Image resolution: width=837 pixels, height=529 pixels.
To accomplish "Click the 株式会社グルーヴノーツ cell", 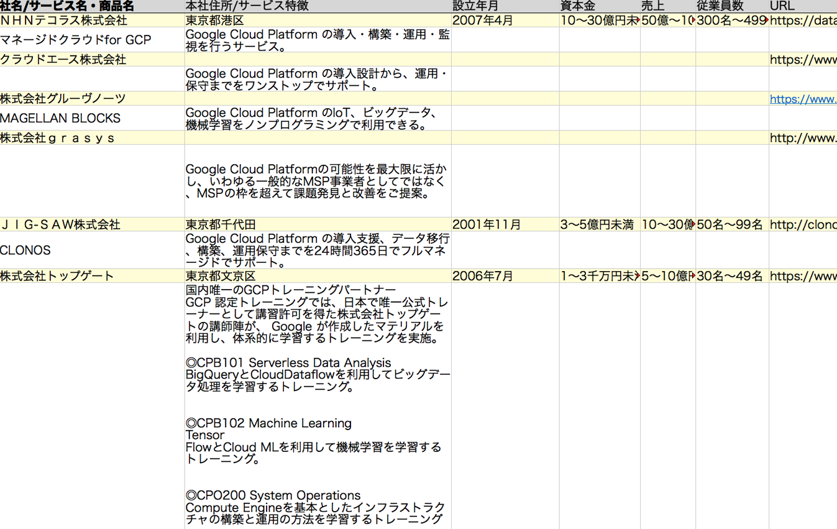I will tap(92, 99).
